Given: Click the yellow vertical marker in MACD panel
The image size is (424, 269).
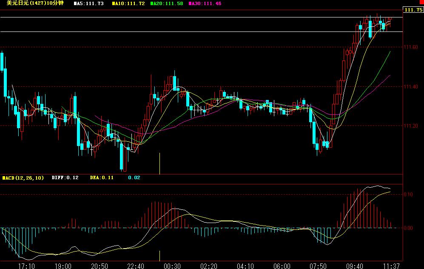Looking at the screenshot, I should click(x=159, y=256).
